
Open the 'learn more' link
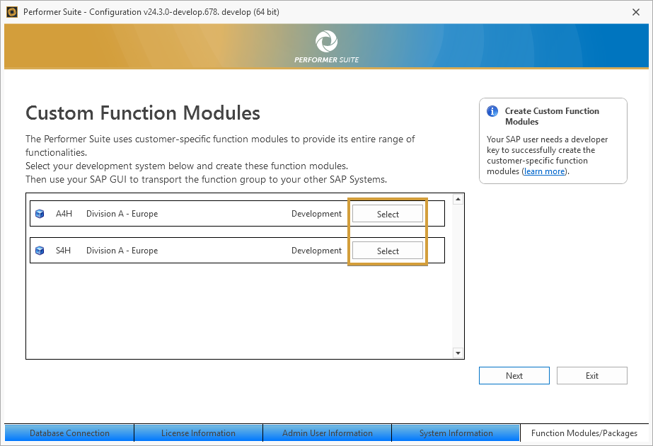coord(544,171)
